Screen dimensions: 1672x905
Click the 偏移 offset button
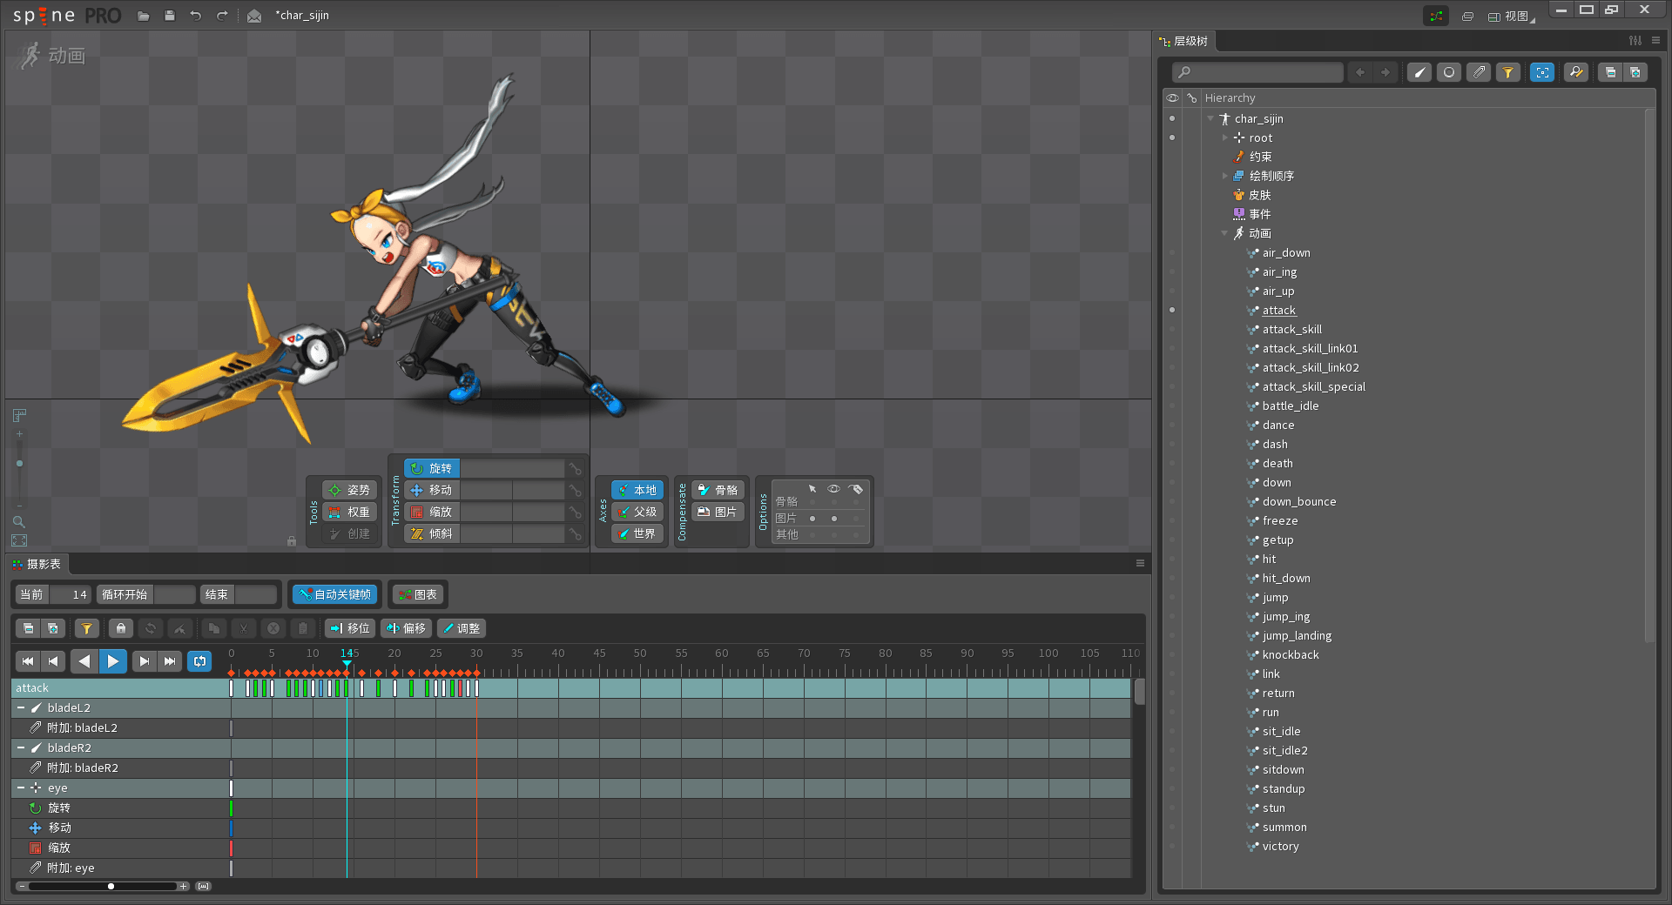[x=406, y=628]
